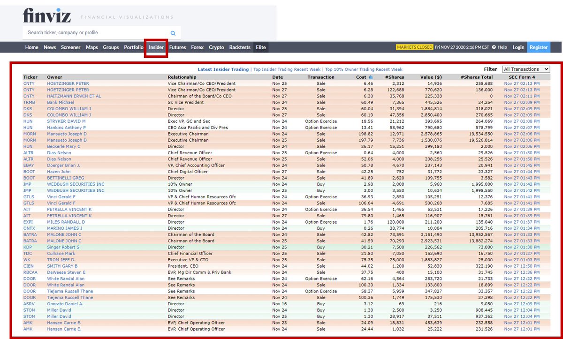Open owner MARINO JAMES J

[64, 228]
